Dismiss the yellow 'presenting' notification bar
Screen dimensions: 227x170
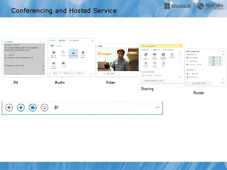pyautogui.click(x=180, y=46)
